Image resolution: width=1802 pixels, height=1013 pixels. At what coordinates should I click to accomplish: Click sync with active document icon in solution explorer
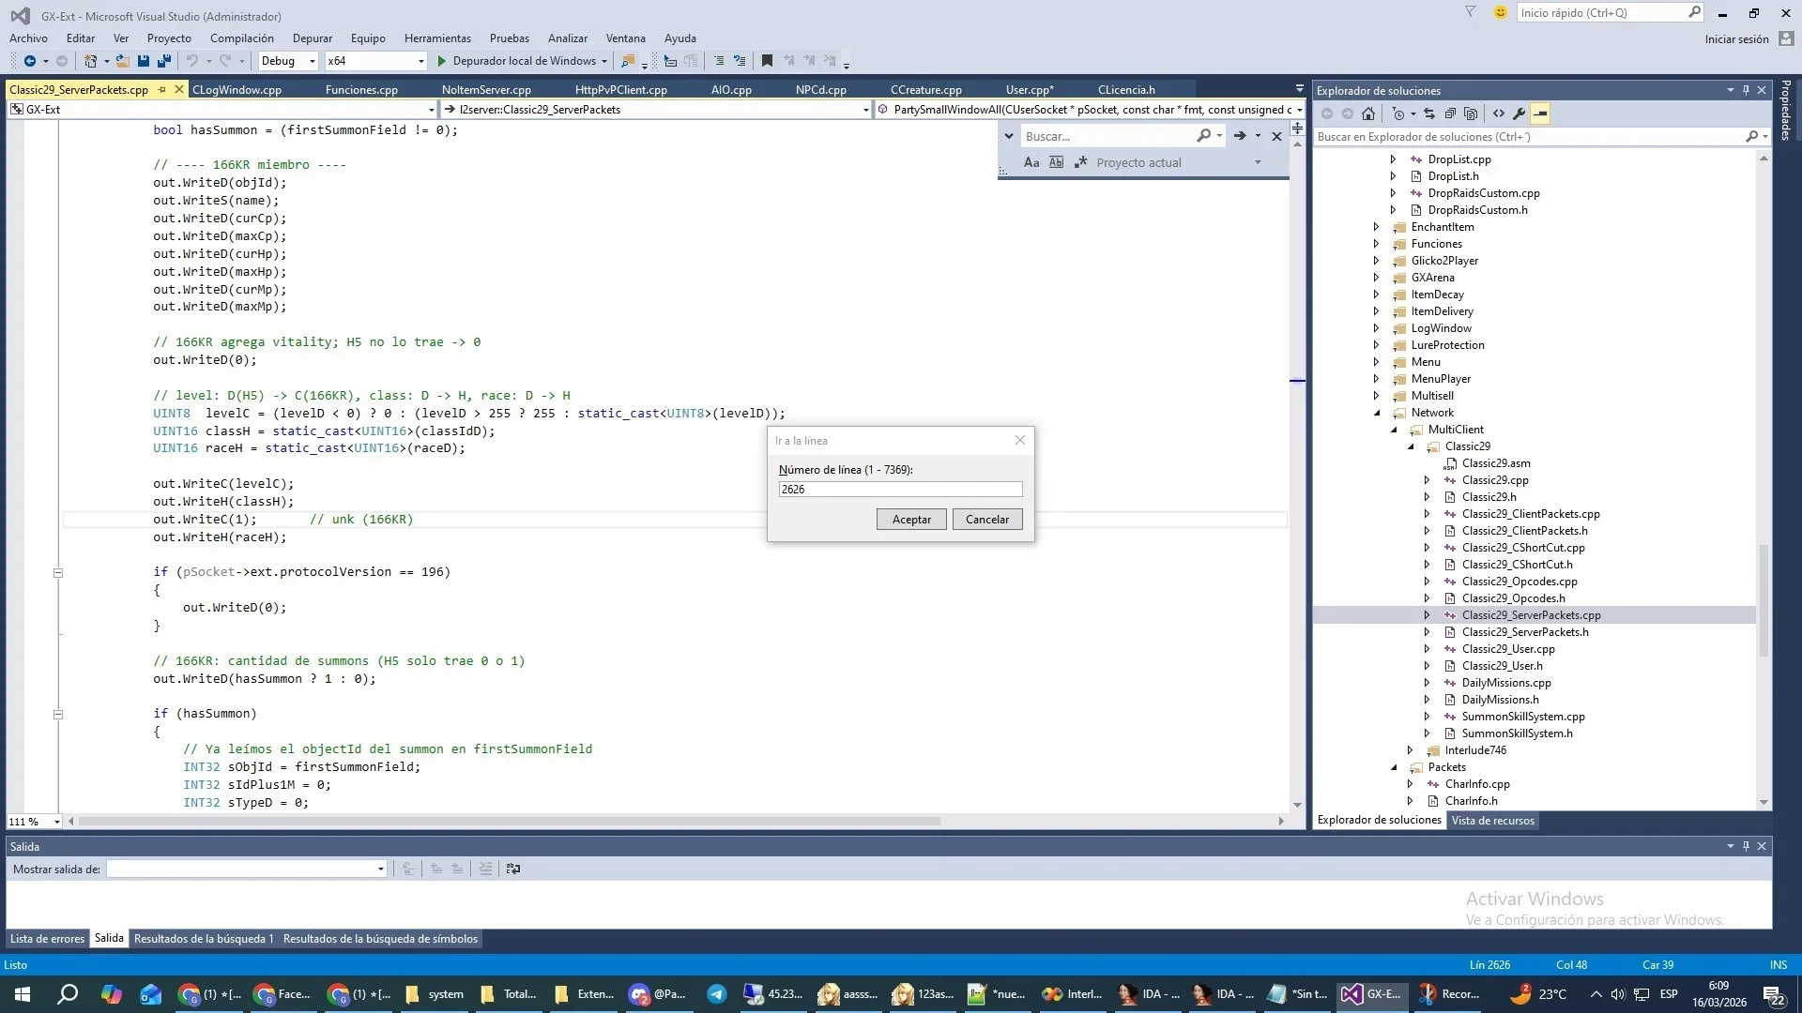[x=1429, y=113]
